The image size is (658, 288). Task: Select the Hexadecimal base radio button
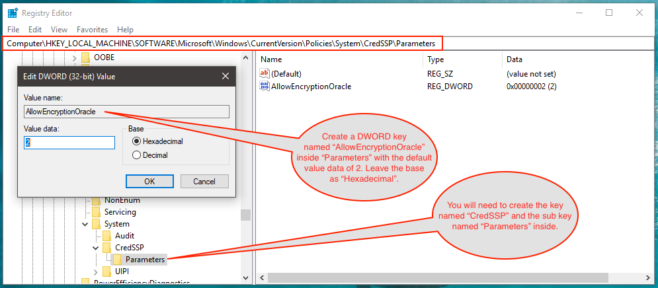point(137,141)
